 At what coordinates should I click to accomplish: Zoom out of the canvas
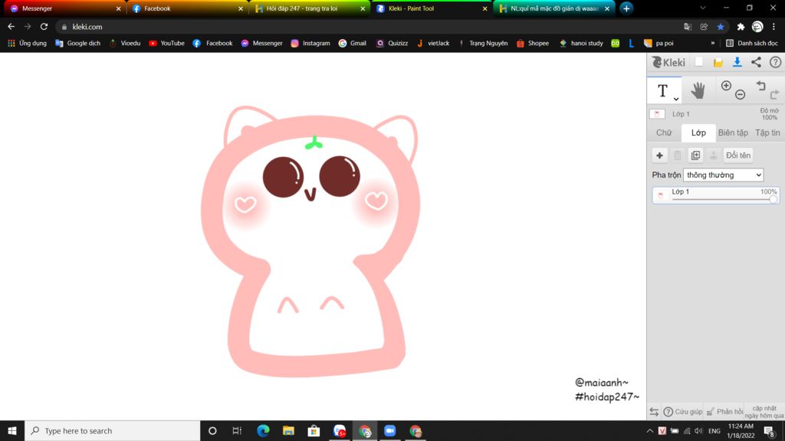coord(741,94)
